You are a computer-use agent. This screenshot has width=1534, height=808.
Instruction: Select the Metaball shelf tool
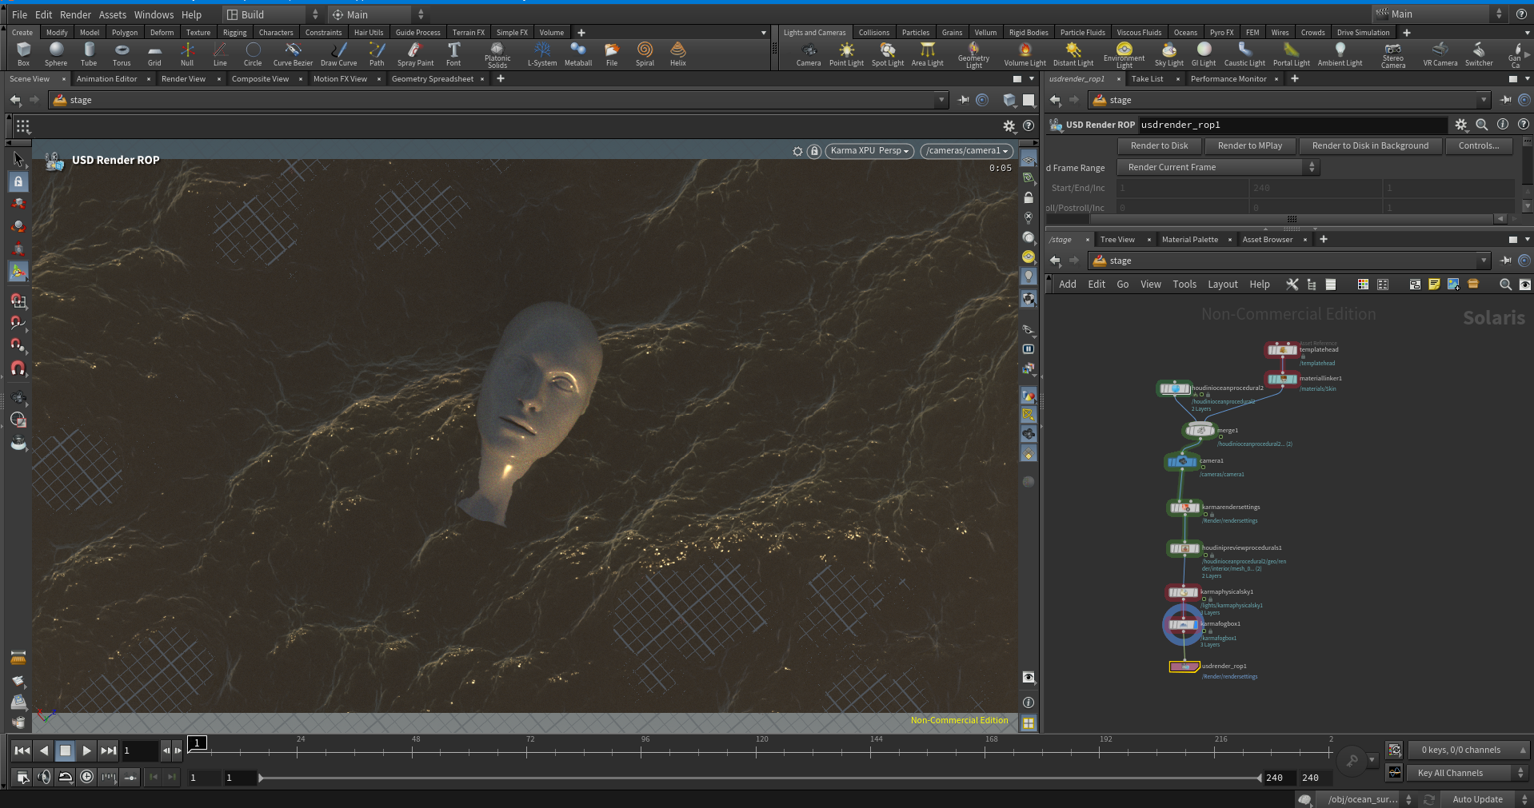(578, 54)
